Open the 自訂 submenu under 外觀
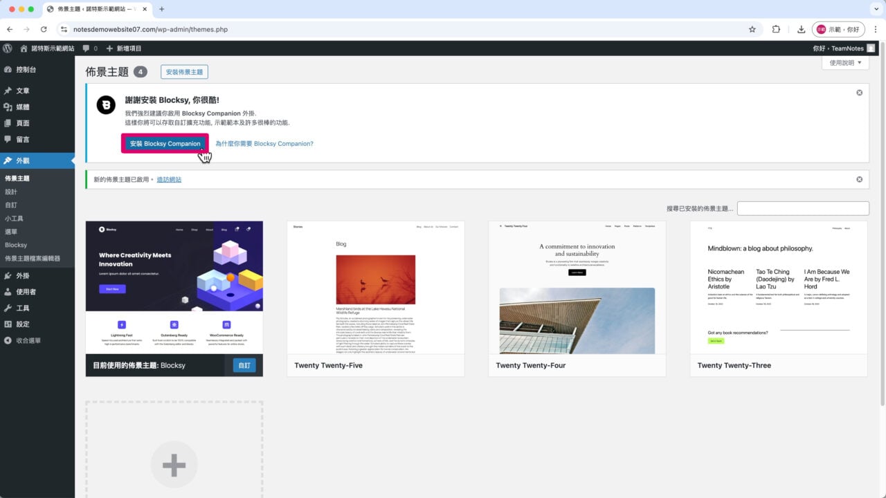886x498 pixels. click(11, 205)
